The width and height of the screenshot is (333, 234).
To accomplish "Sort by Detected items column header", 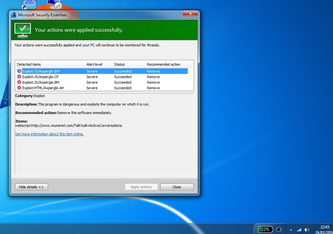I will pos(50,64).
